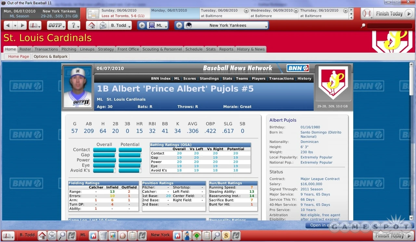Click the Teams link in BNN bar
416x242 pixels.
(x=242, y=79)
